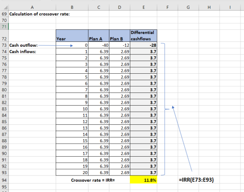Click the year 0 cell
This screenshot has height=192, width=244.
tap(72, 45)
